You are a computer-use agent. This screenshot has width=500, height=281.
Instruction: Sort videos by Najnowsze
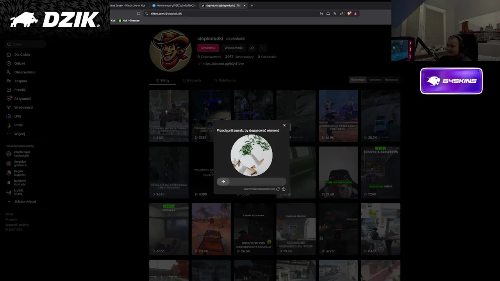(x=358, y=80)
